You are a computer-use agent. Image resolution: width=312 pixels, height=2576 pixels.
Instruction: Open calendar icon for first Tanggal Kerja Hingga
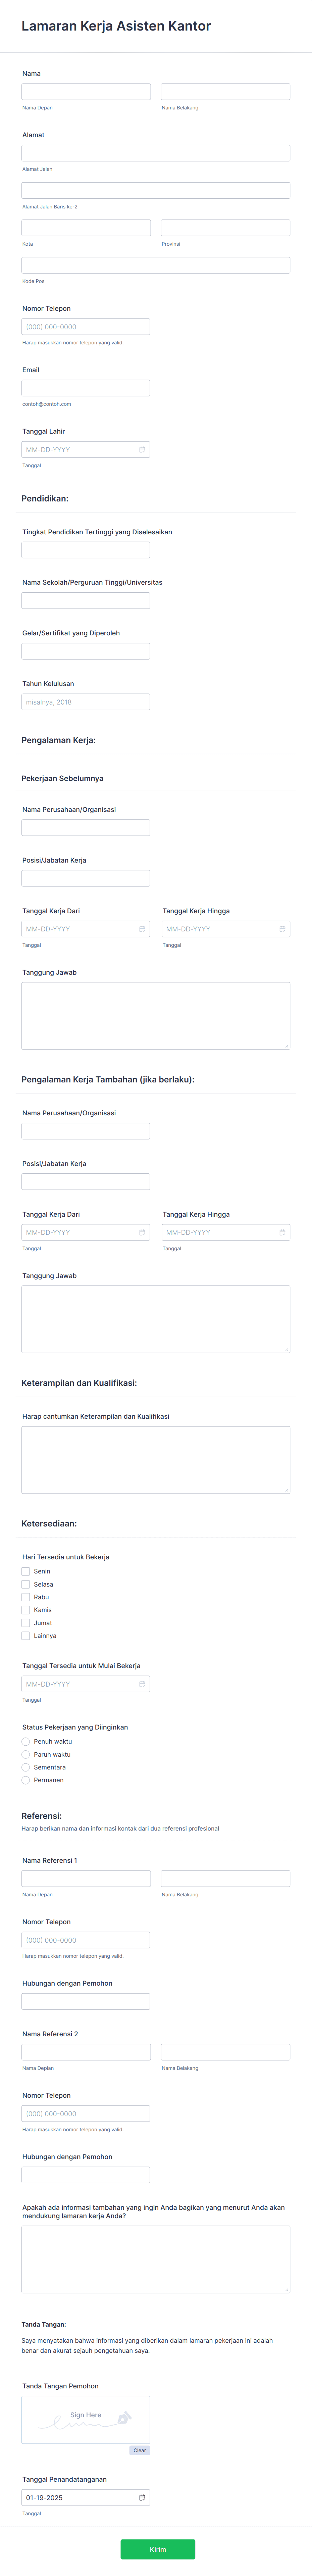(x=282, y=929)
